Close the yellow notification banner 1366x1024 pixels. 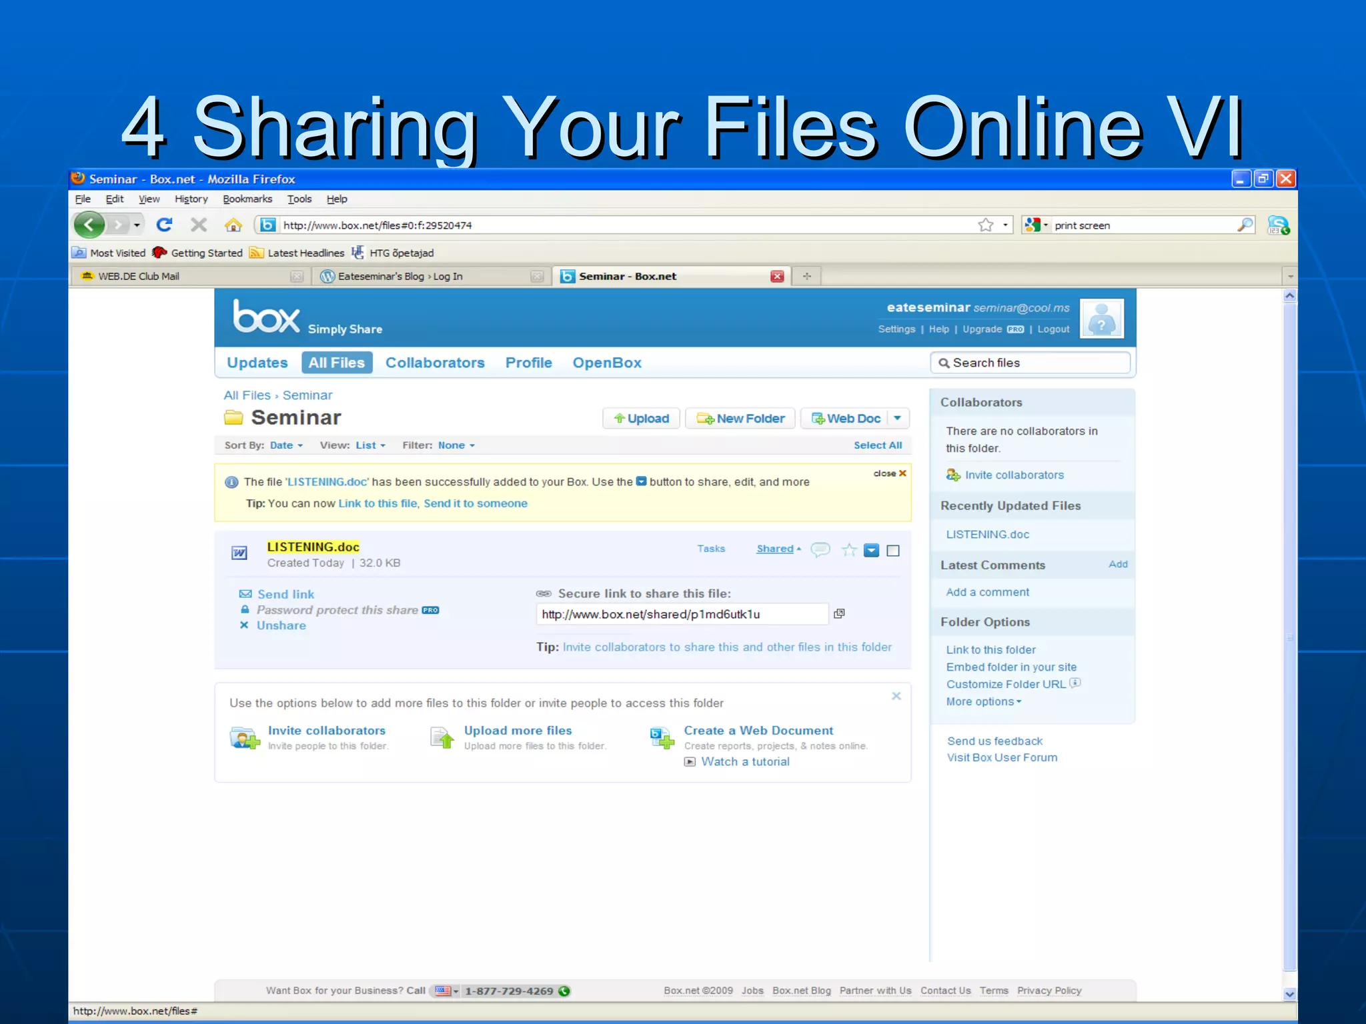(x=890, y=473)
